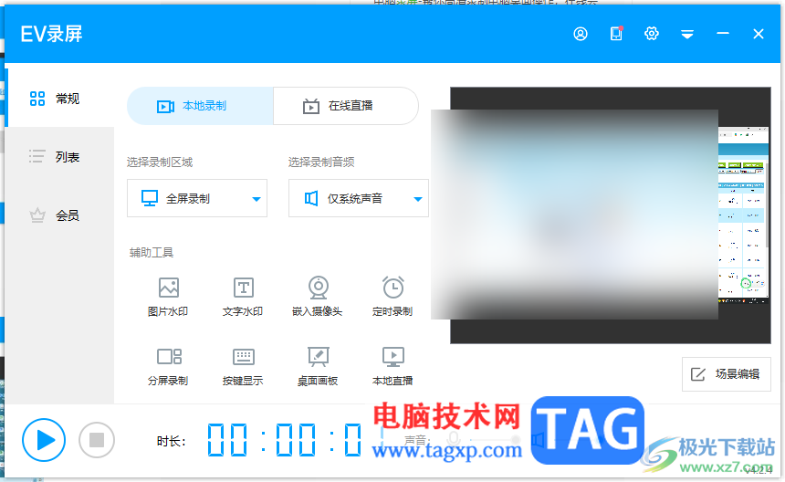The height and width of the screenshot is (482, 785).
Task: Select the 常规 sidebar tab
Action: 60,98
